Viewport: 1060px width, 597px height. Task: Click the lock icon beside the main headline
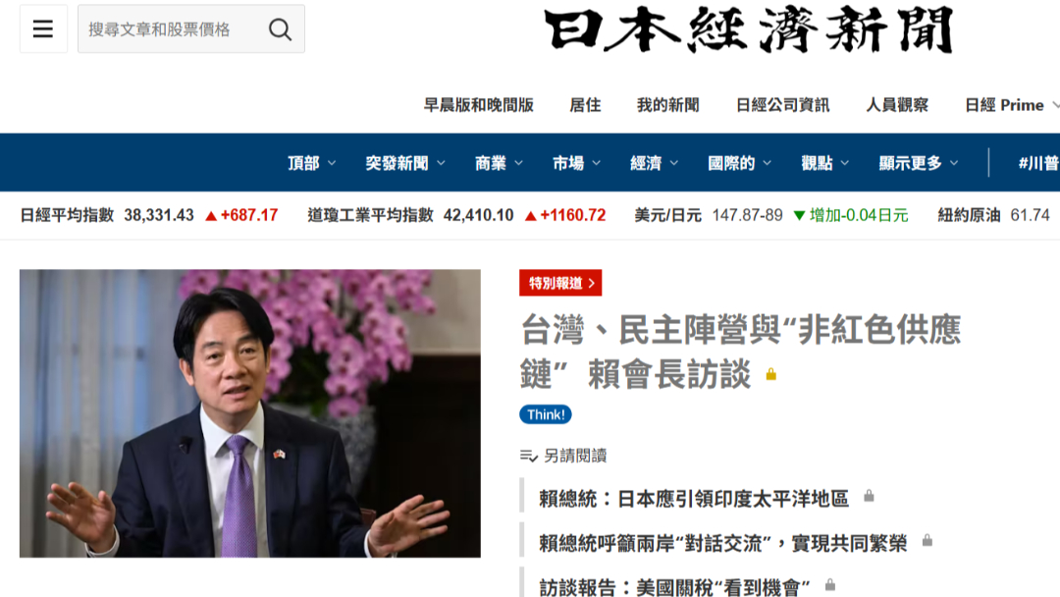click(770, 374)
